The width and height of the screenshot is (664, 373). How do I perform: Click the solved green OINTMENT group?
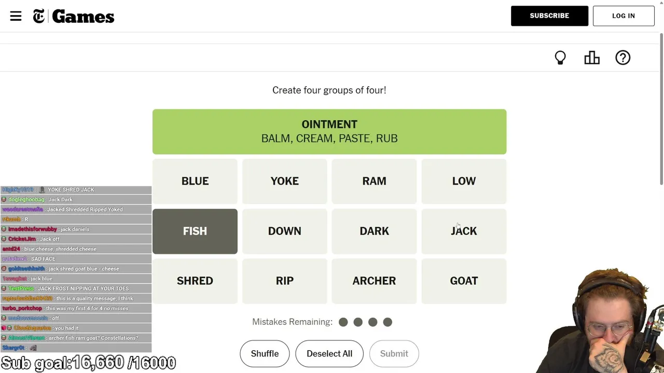point(329,132)
